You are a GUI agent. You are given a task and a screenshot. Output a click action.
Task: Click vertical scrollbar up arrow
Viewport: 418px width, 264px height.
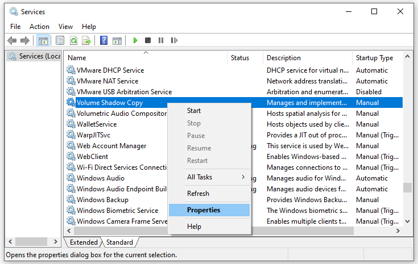(407, 56)
